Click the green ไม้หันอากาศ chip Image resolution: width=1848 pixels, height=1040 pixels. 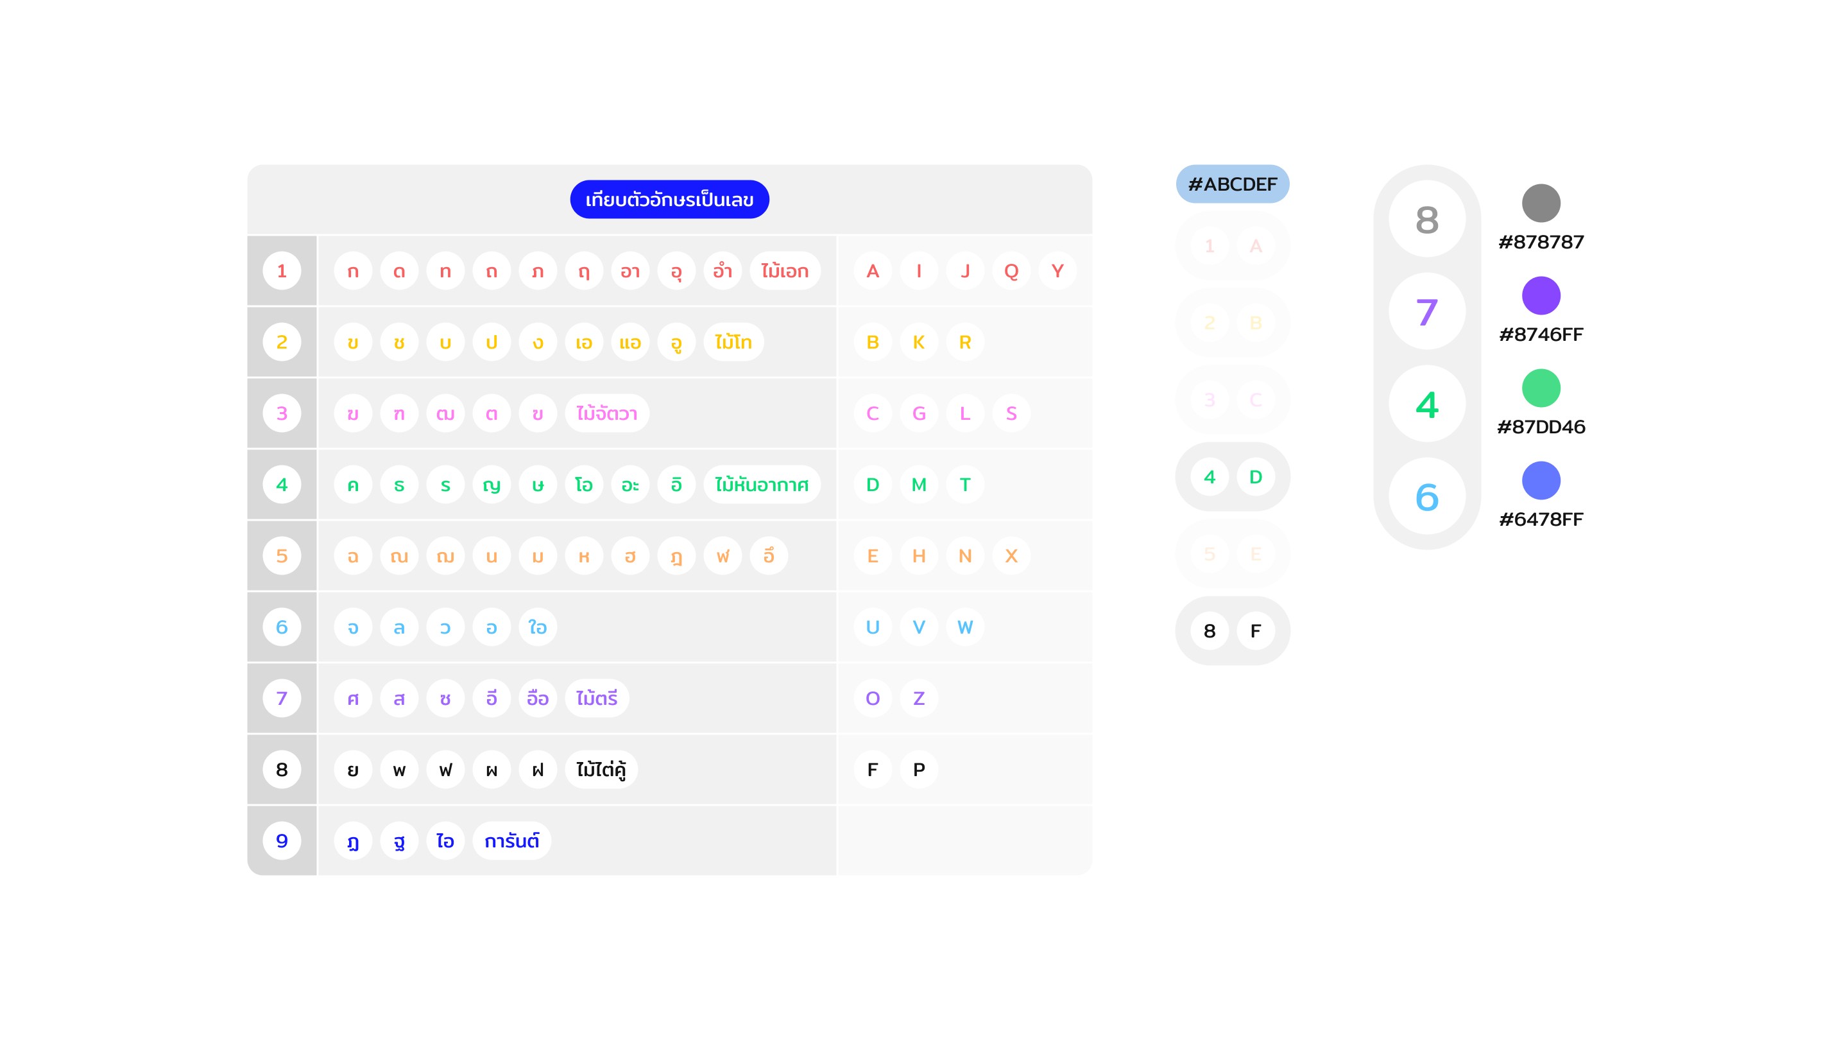[761, 485]
